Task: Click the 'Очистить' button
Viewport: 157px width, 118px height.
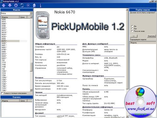Action: coord(151,36)
